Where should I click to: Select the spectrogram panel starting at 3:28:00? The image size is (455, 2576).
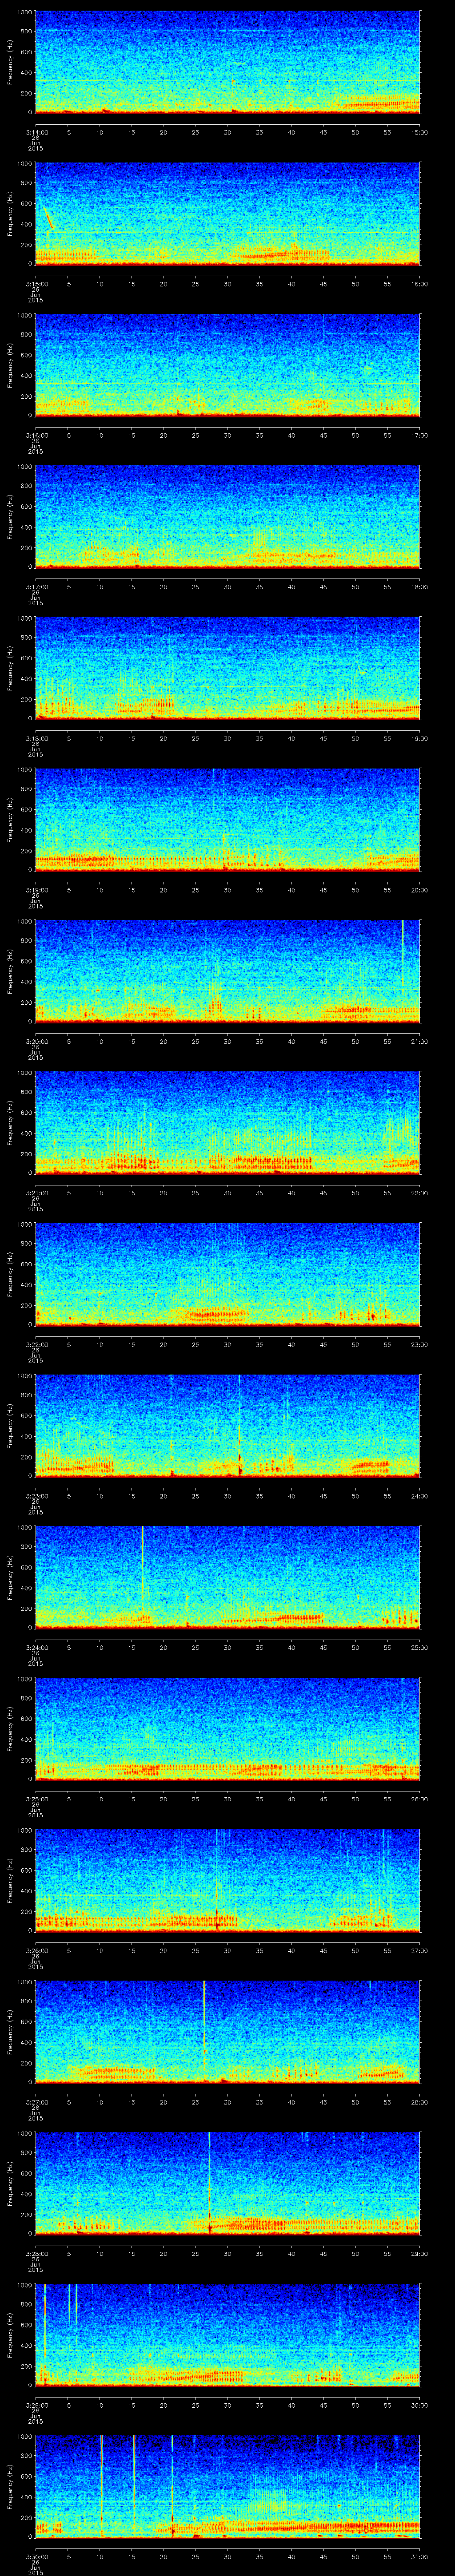(227, 2183)
